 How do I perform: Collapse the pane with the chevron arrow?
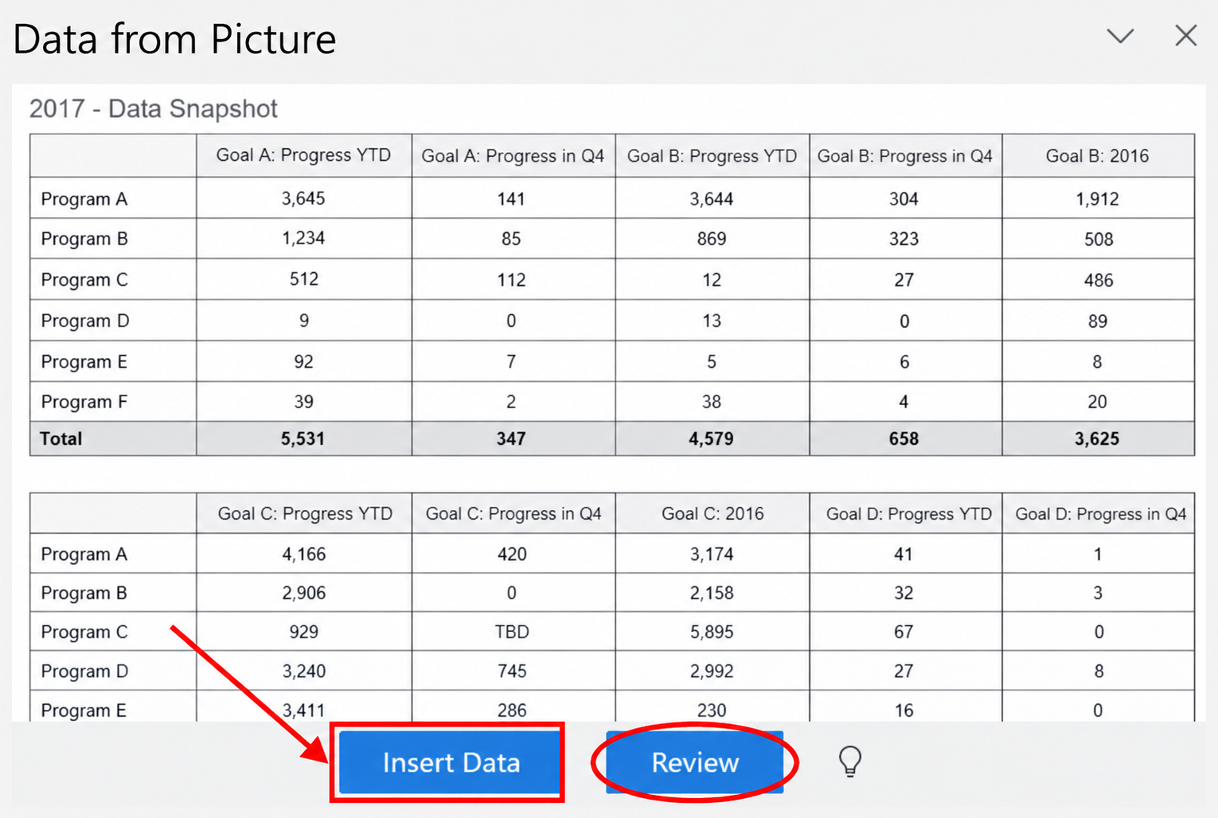pos(1120,36)
